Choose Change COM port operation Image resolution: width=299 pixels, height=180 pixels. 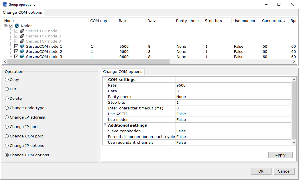[7, 136]
